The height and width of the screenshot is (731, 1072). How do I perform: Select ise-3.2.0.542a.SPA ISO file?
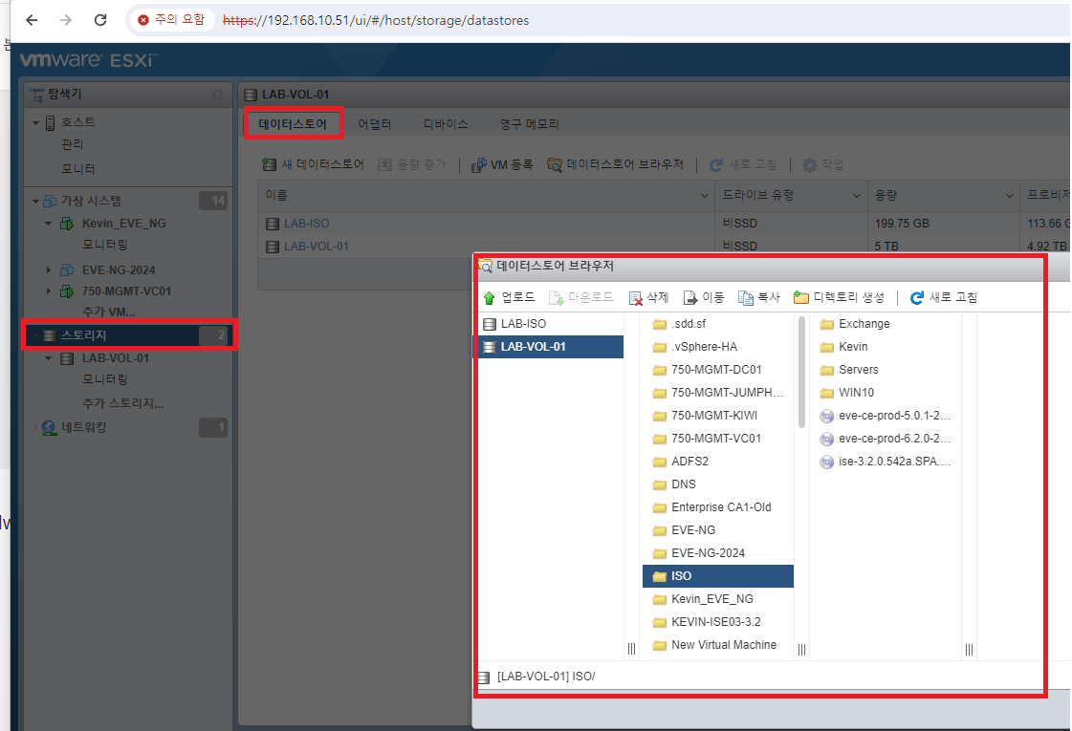coord(886,462)
